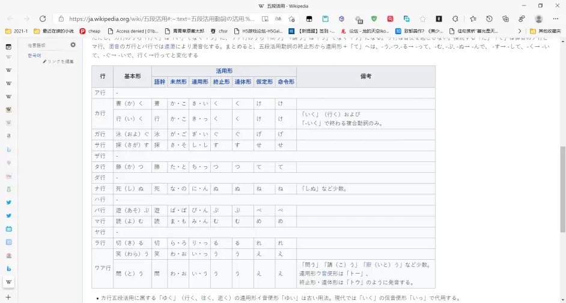Click the 書（か）く table cell
This screenshot has width=566, height=303.
point(132,103)
